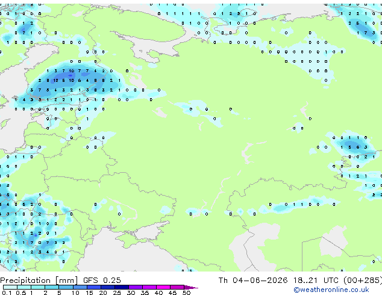
Task: Select the 45–50 mm legend color box
Action: [x=177, y=287]
